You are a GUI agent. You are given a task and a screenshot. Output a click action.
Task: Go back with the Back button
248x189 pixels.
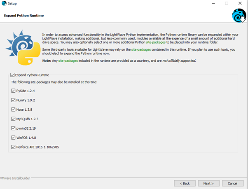coord(185,183)
